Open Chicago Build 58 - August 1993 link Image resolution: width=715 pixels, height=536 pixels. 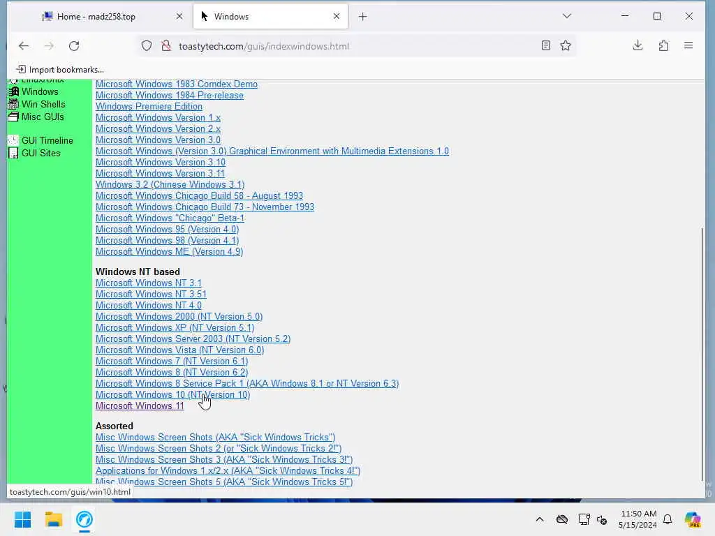point(199,196)
